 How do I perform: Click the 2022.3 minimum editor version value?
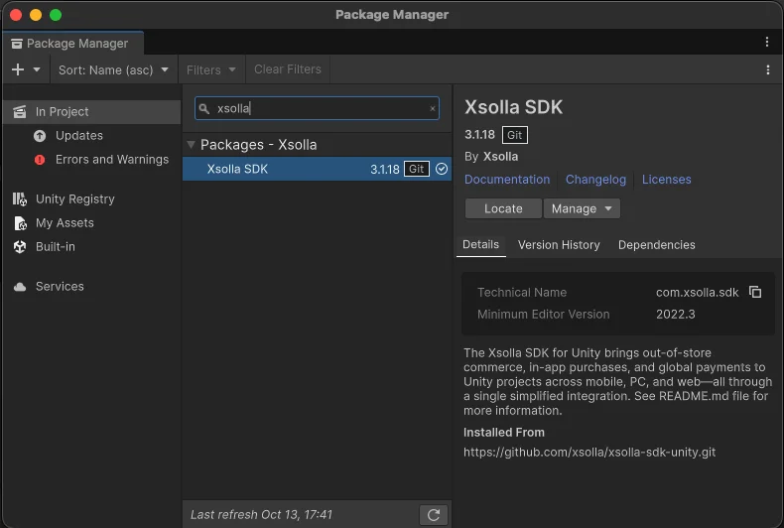pyautogui.click(x=676, y=314)
